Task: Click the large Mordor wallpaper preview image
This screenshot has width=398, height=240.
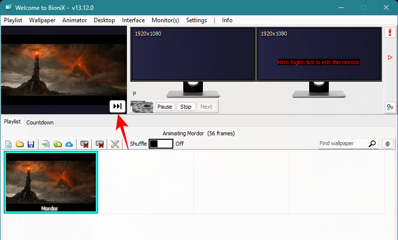Action: click(64, 70)
